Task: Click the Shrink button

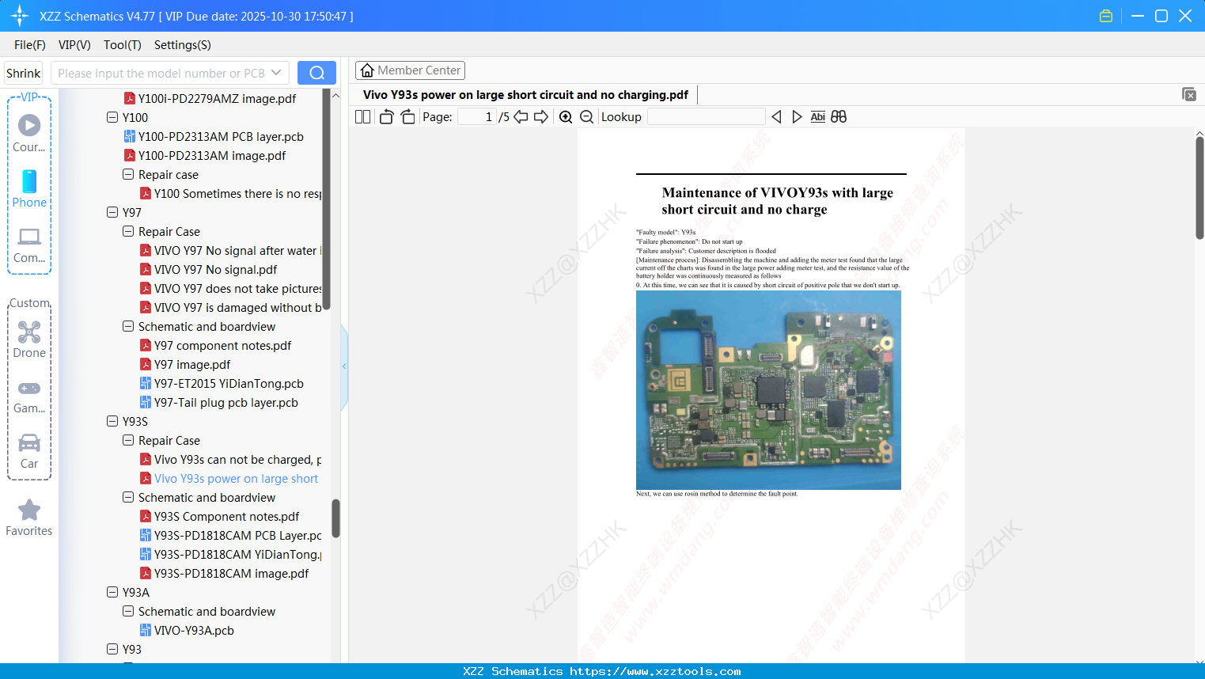Action: coord(24,73)
